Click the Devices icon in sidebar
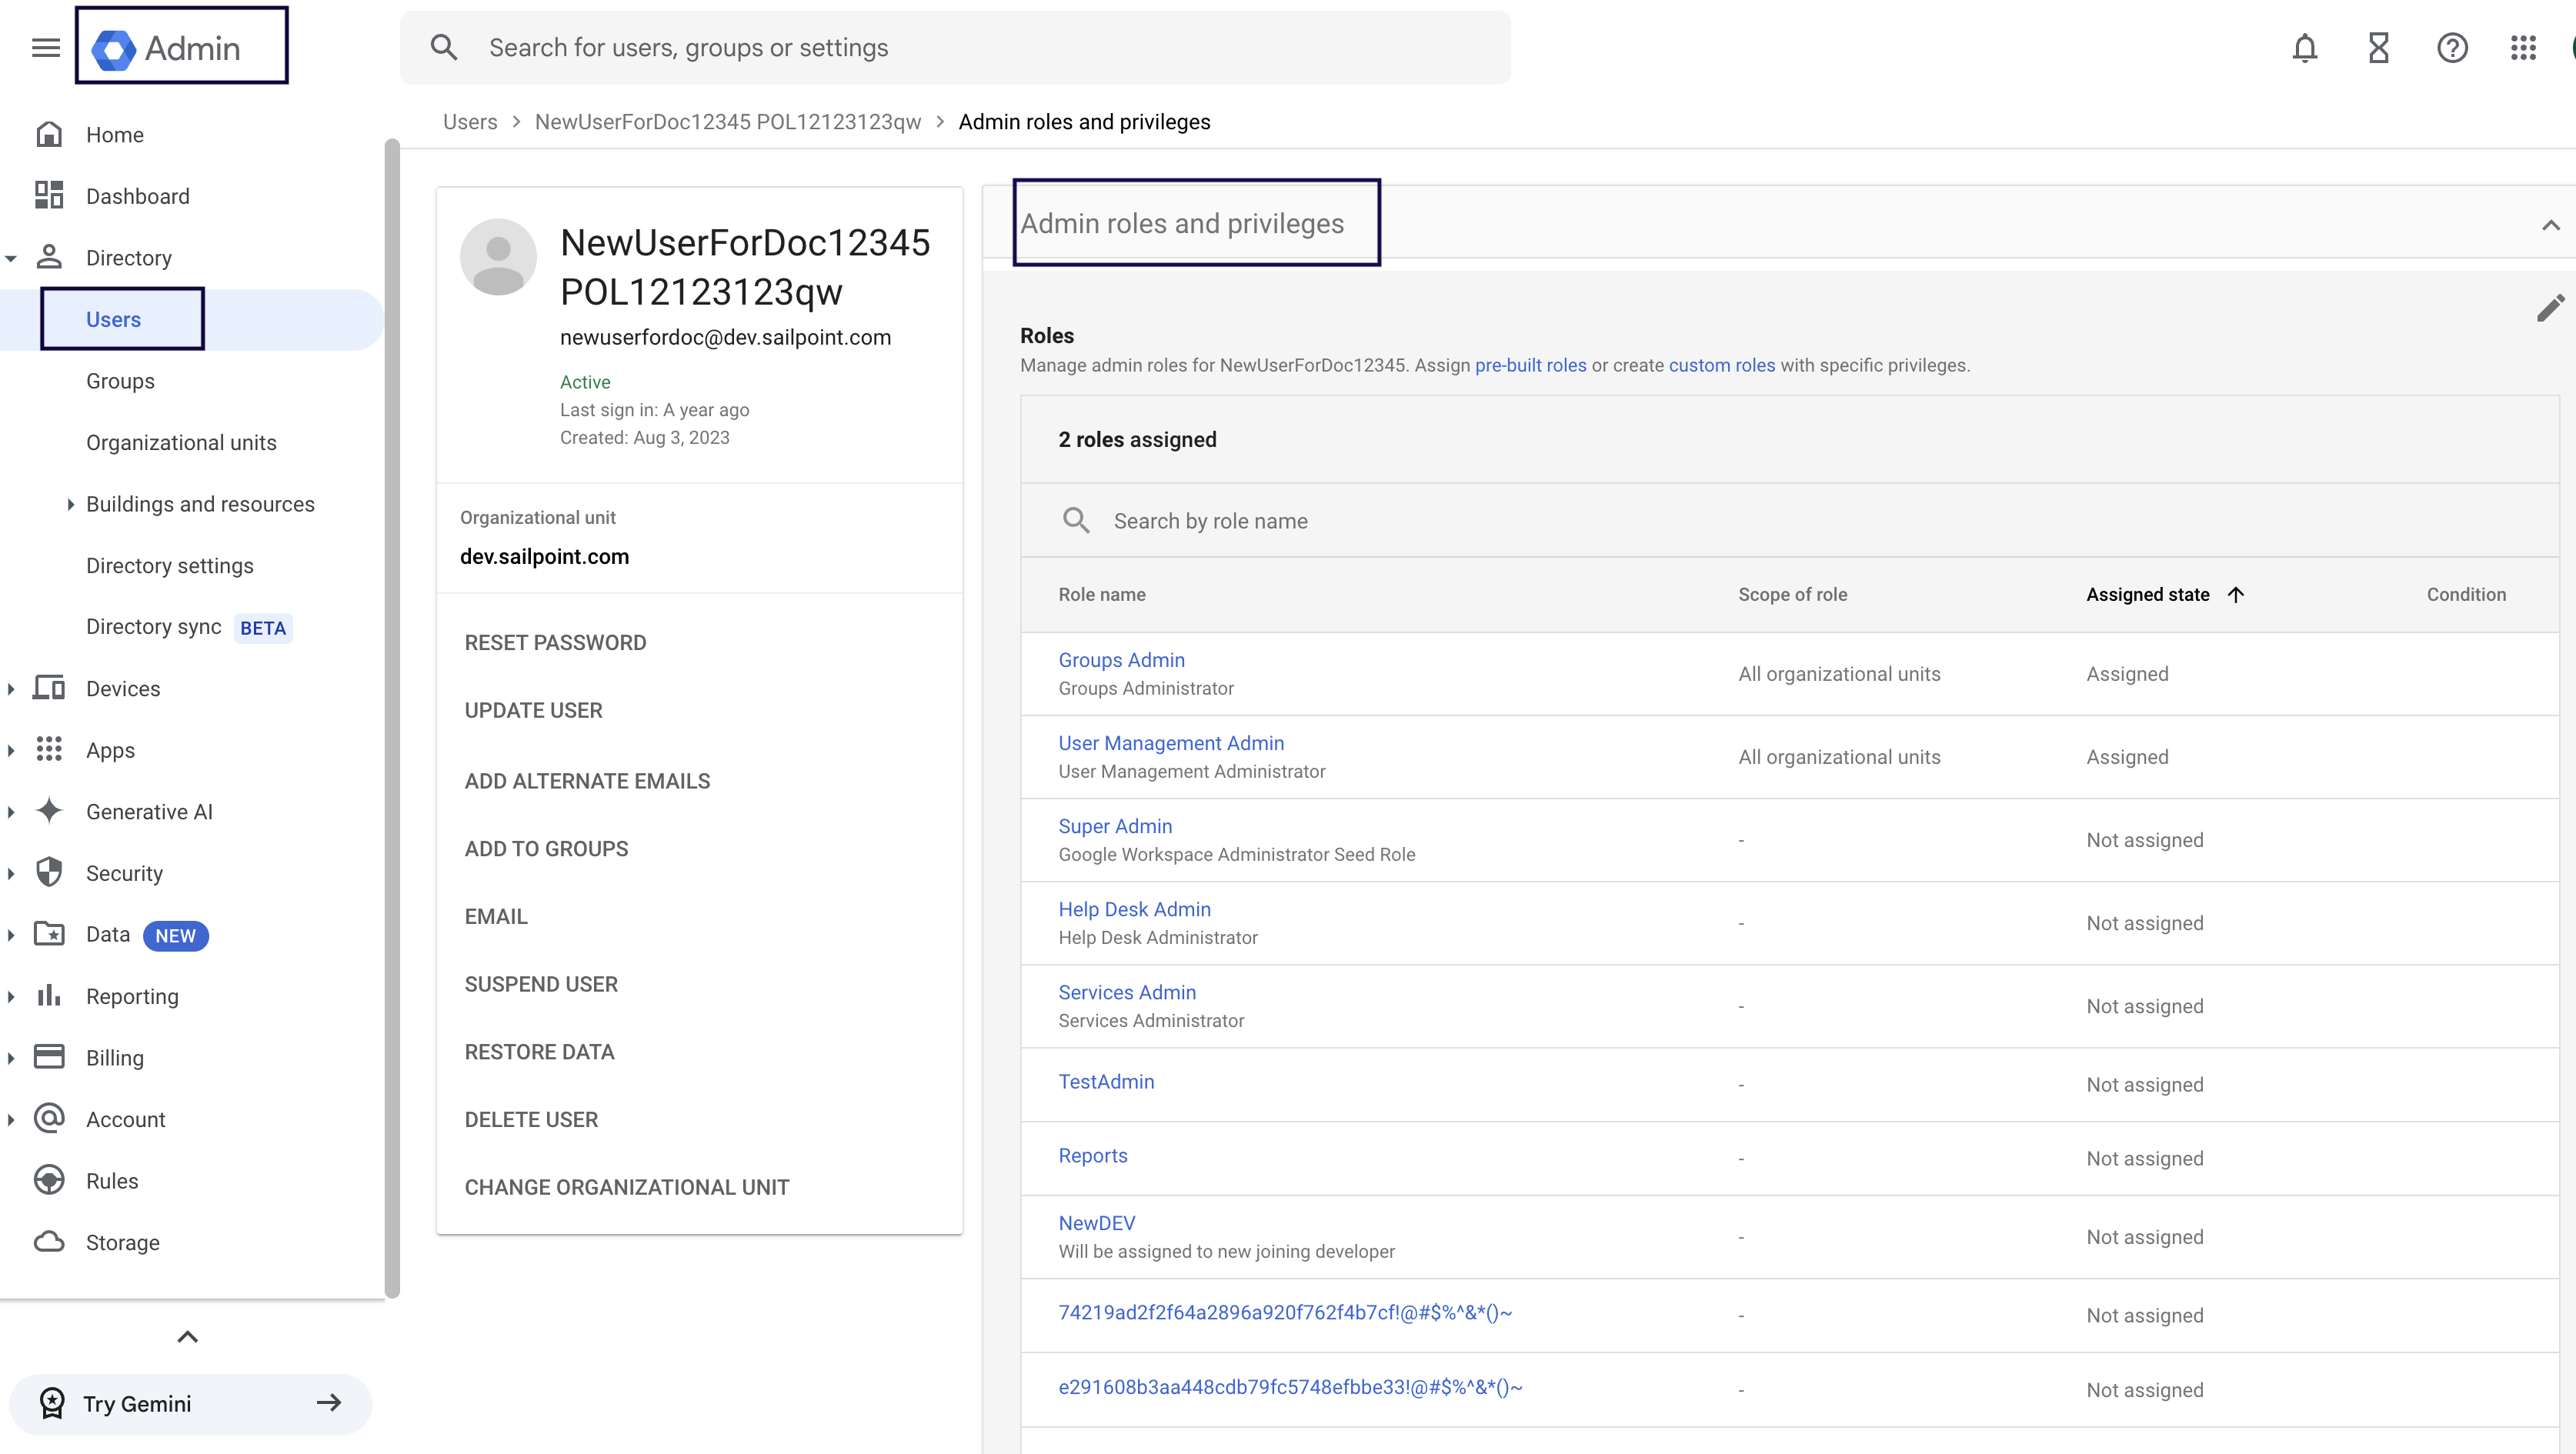 tap(49, 688)
